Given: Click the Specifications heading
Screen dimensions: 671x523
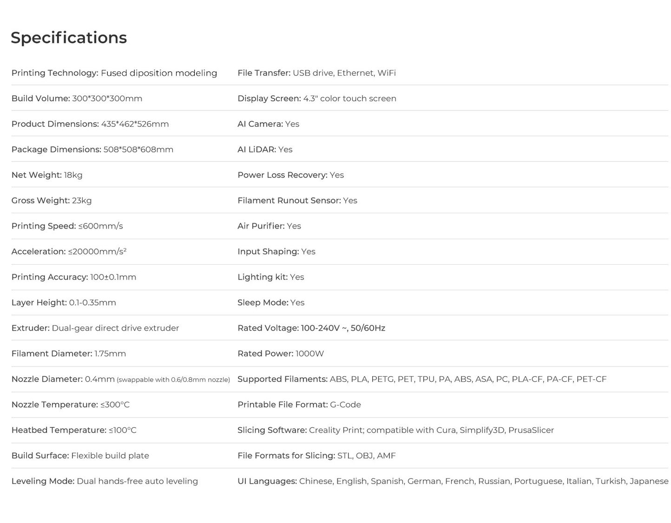Looking at the screenshot, I should coord(69,38).
